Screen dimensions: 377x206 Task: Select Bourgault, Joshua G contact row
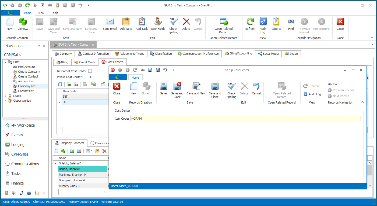(x=82, y=180)
